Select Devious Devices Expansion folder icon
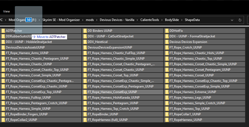This screenshot has height=127, width=249. click(167, 42)
